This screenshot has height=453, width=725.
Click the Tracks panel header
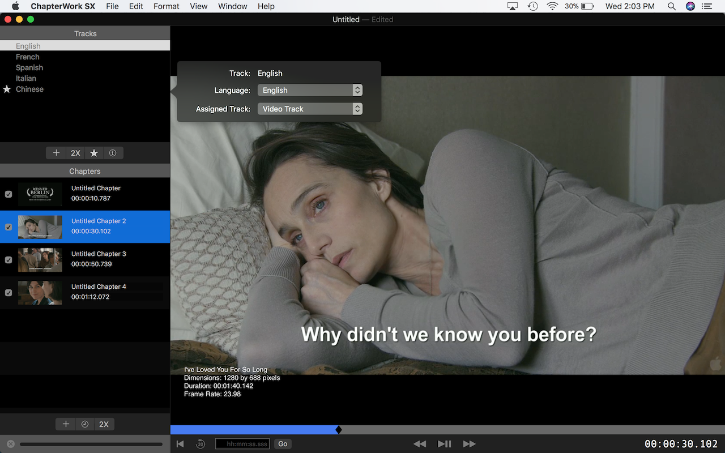[85, 33]
